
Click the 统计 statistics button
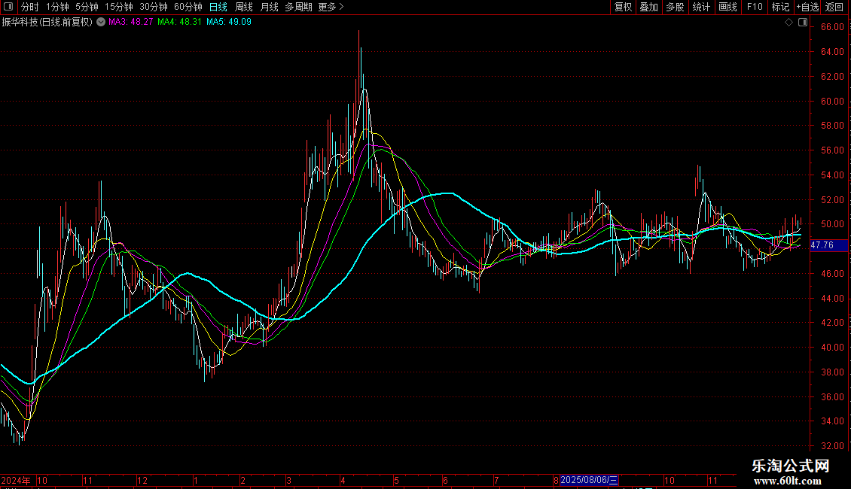tap(701, 7)
